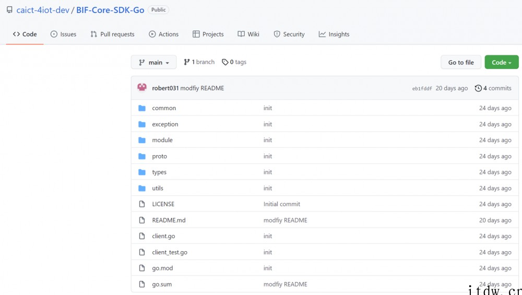Open the Actions tab
Viewport: 522px width, 295px height.
coord(163,34)
